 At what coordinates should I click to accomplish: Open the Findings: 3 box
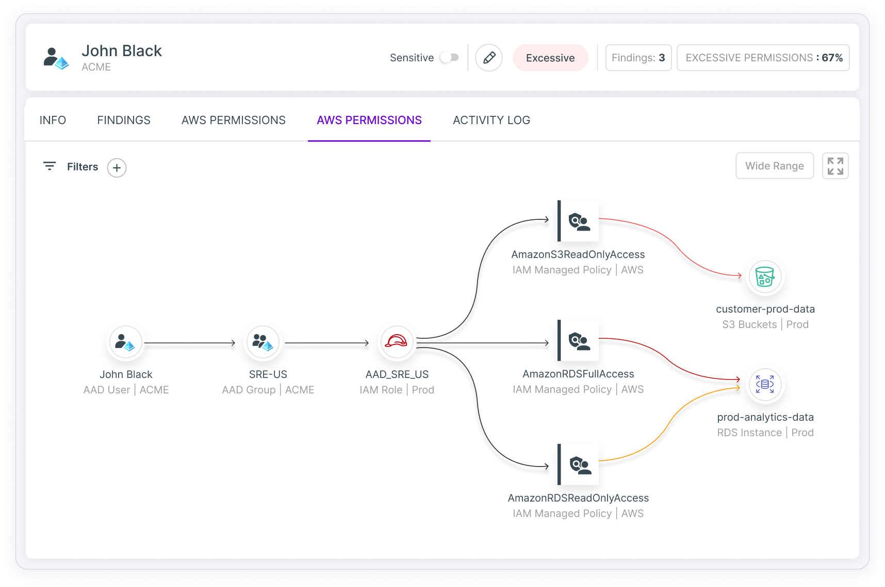638,58
